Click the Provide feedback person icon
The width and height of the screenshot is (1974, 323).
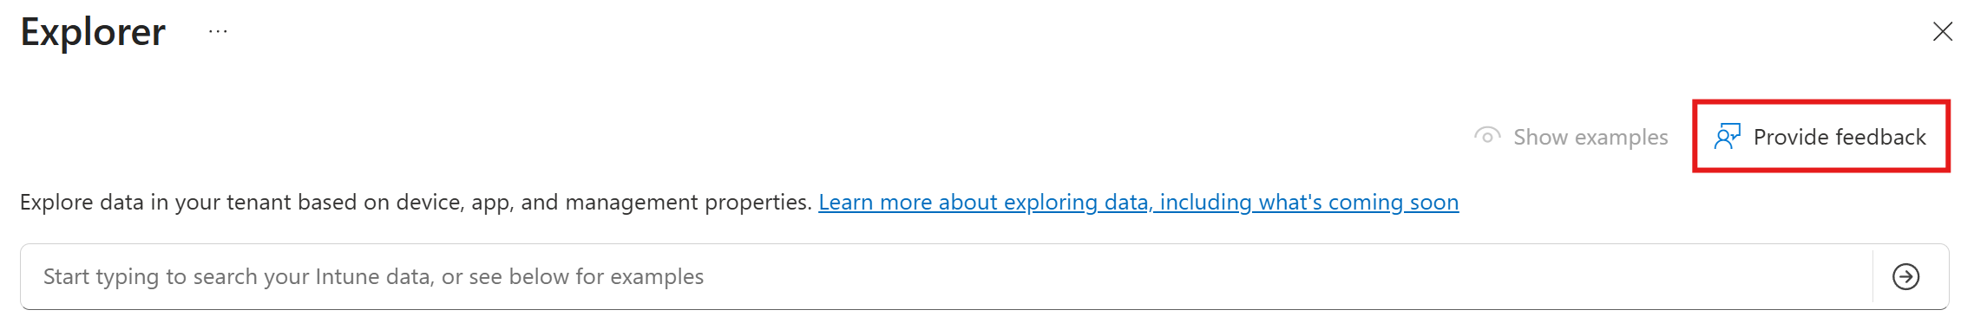point(1727,137)
